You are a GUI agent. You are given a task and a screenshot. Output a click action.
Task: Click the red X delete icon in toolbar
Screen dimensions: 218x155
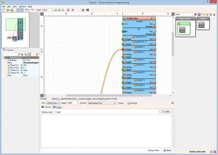click(x=73, y=10)
